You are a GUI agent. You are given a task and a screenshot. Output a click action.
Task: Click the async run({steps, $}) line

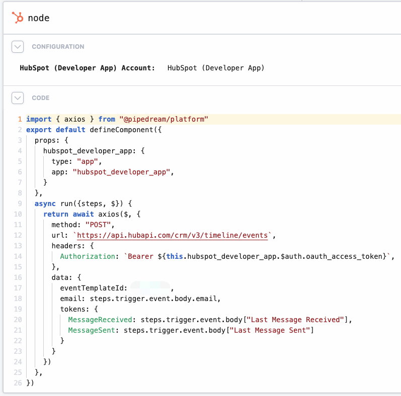pos(84,204)
